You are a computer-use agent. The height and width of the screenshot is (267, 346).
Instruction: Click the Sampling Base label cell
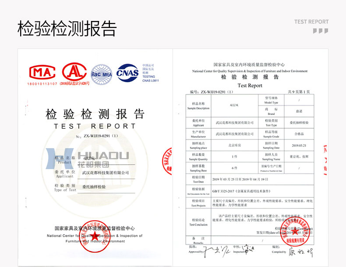coord(198,168)
